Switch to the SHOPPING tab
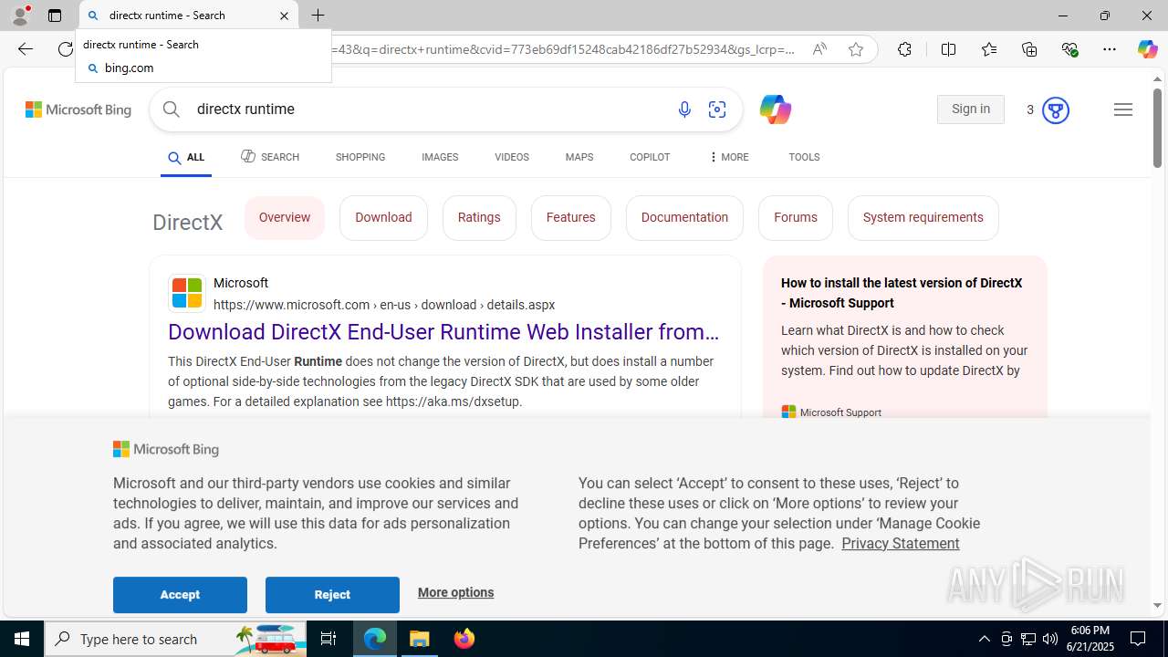Viewport: 1168px width, 657px height. pos(360,157)
